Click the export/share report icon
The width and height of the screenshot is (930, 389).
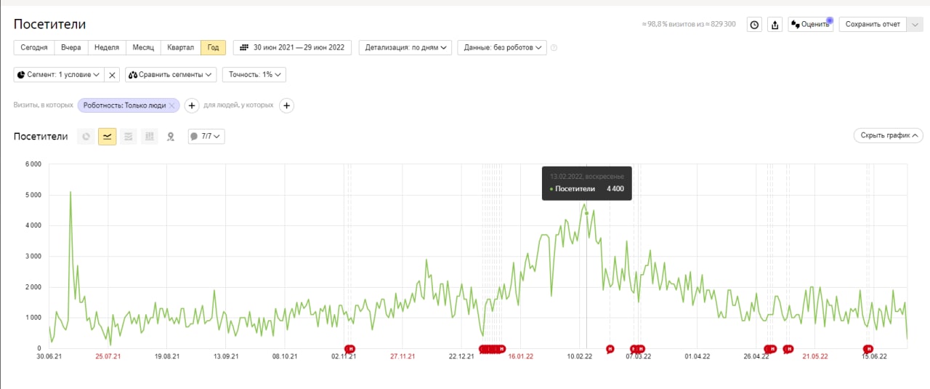[x=775, y=25]
